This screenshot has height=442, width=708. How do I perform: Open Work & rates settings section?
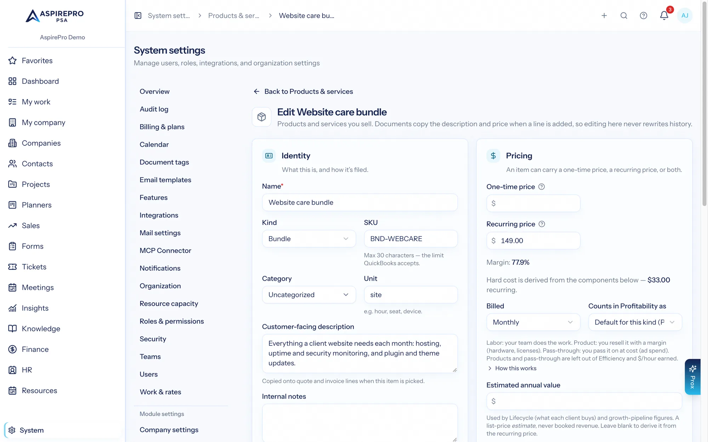160,392
